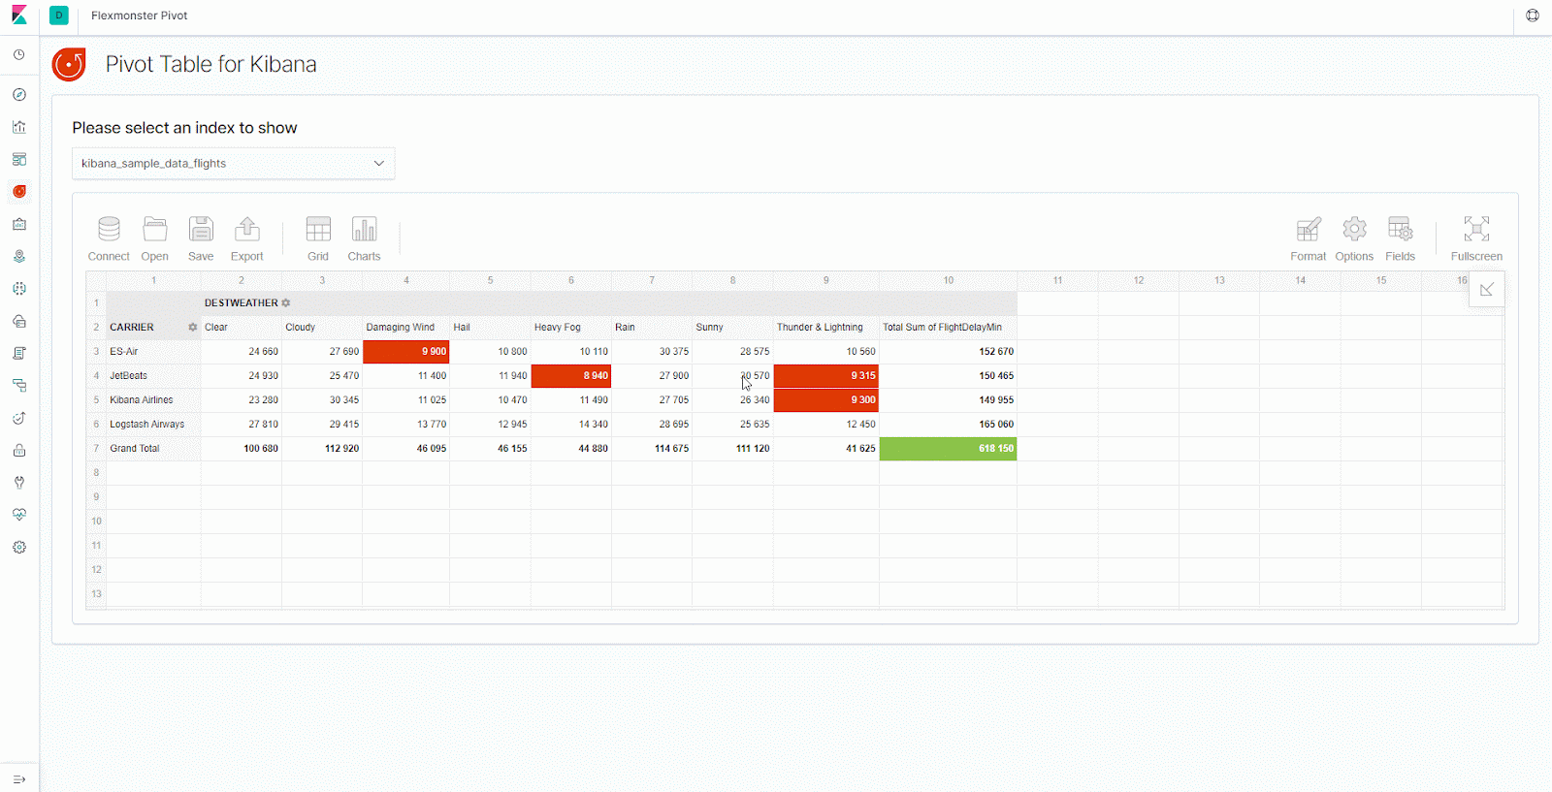Open Canvas icon in sidebar
This screenshot has height=792, width=1552.
(19, 224)
